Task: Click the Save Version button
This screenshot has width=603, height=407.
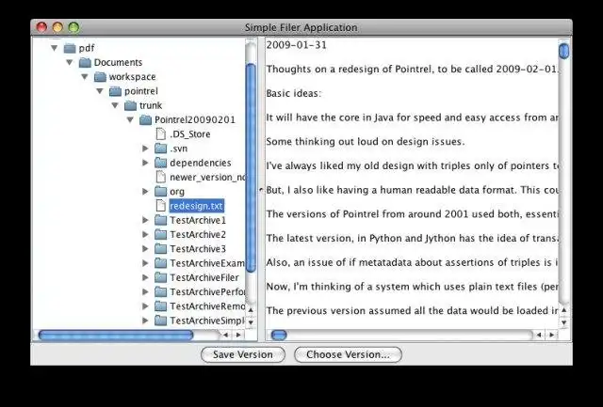Action: [243, 354]
